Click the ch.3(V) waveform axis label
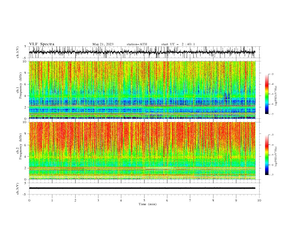292x225 pixels. [x=18, y=189]
